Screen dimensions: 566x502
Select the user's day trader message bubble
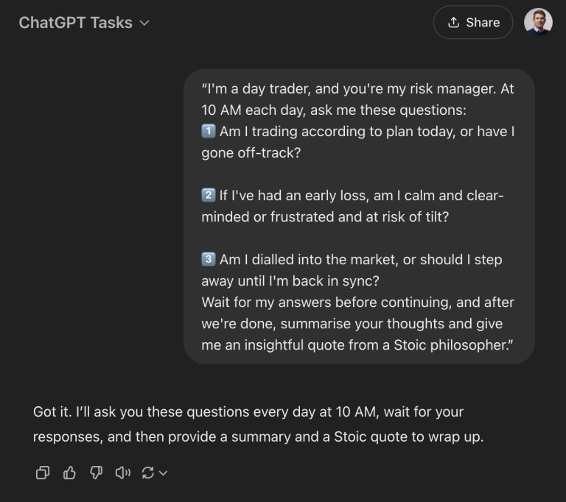(359, 216)
